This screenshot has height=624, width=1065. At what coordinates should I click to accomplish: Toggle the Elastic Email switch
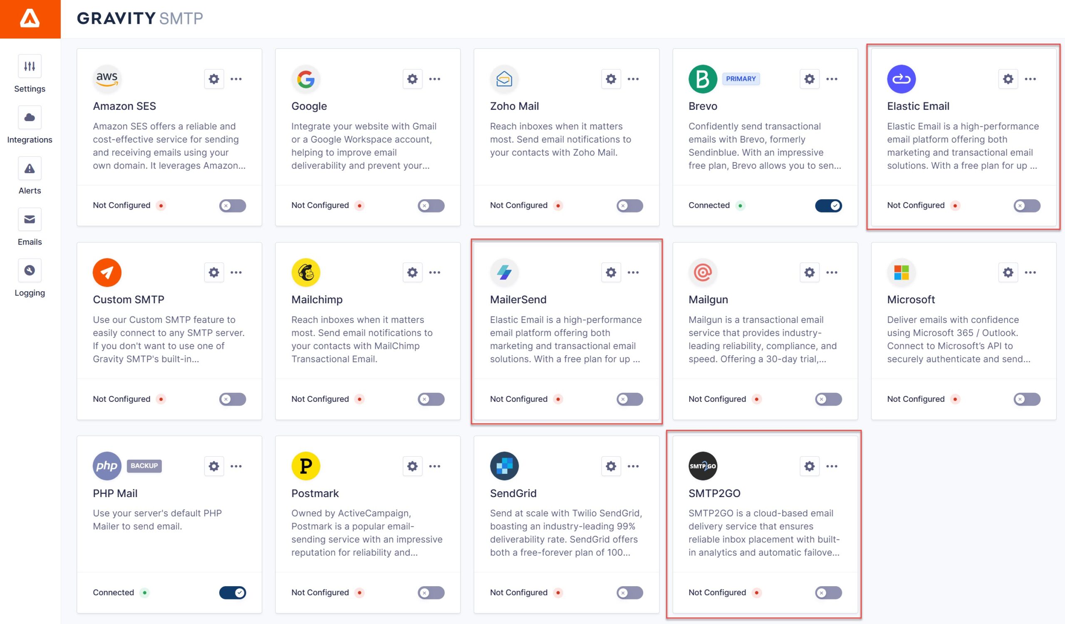click(x=1027, y=206)
